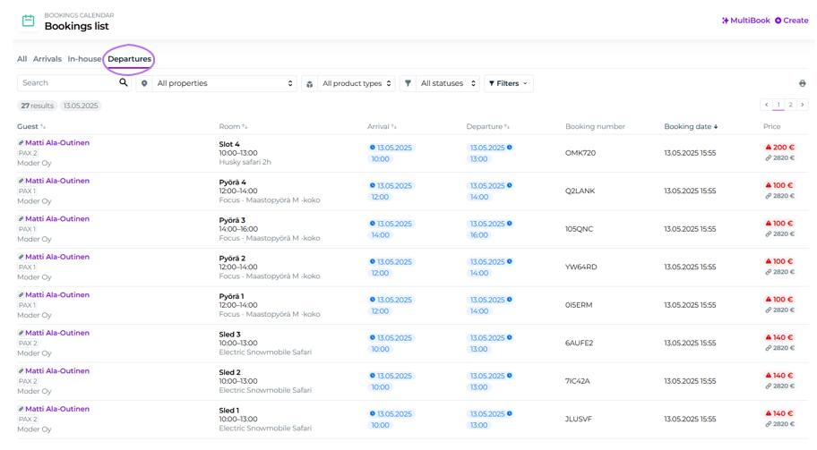Screen dimensions: 817x450
Task: Open Matti Ala-Outinen guest link for Pyörä 3
Action: point(57,218)
